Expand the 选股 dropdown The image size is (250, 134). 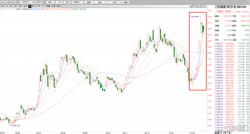point(51,3)
